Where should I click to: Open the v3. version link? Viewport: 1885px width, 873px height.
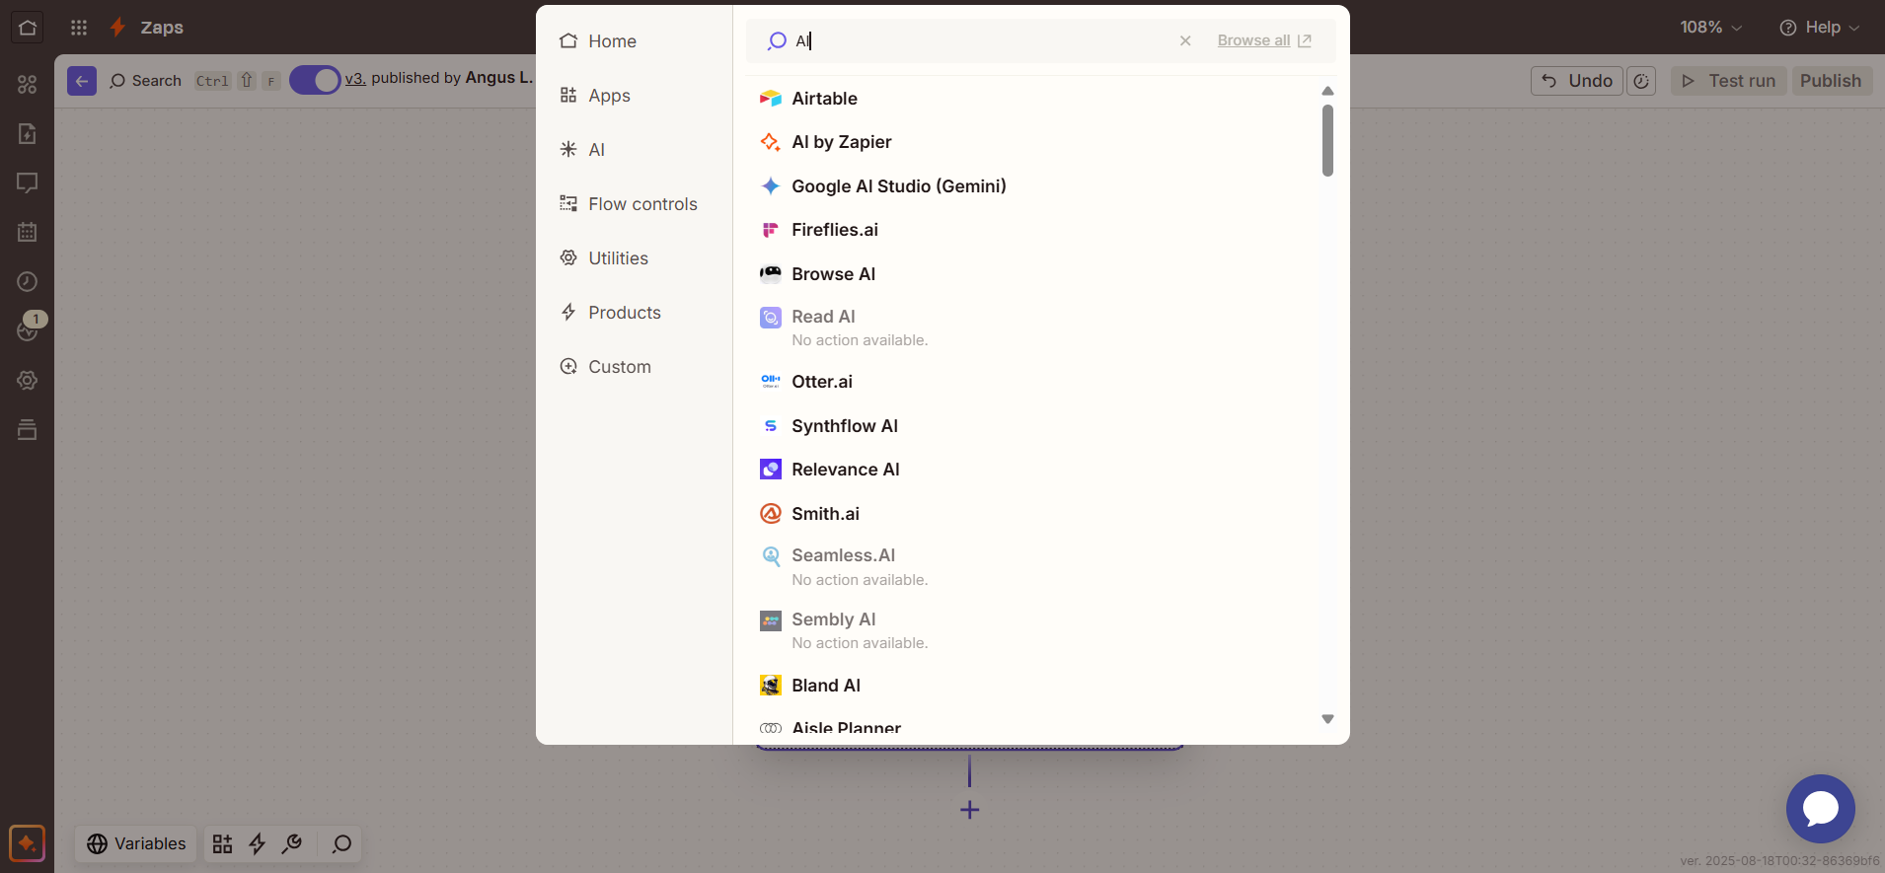(355, 78)
